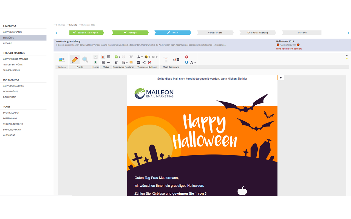Click the wrench settings icon
The width and height of the screenshot is (351, 219).
click(x=139, y=57)
